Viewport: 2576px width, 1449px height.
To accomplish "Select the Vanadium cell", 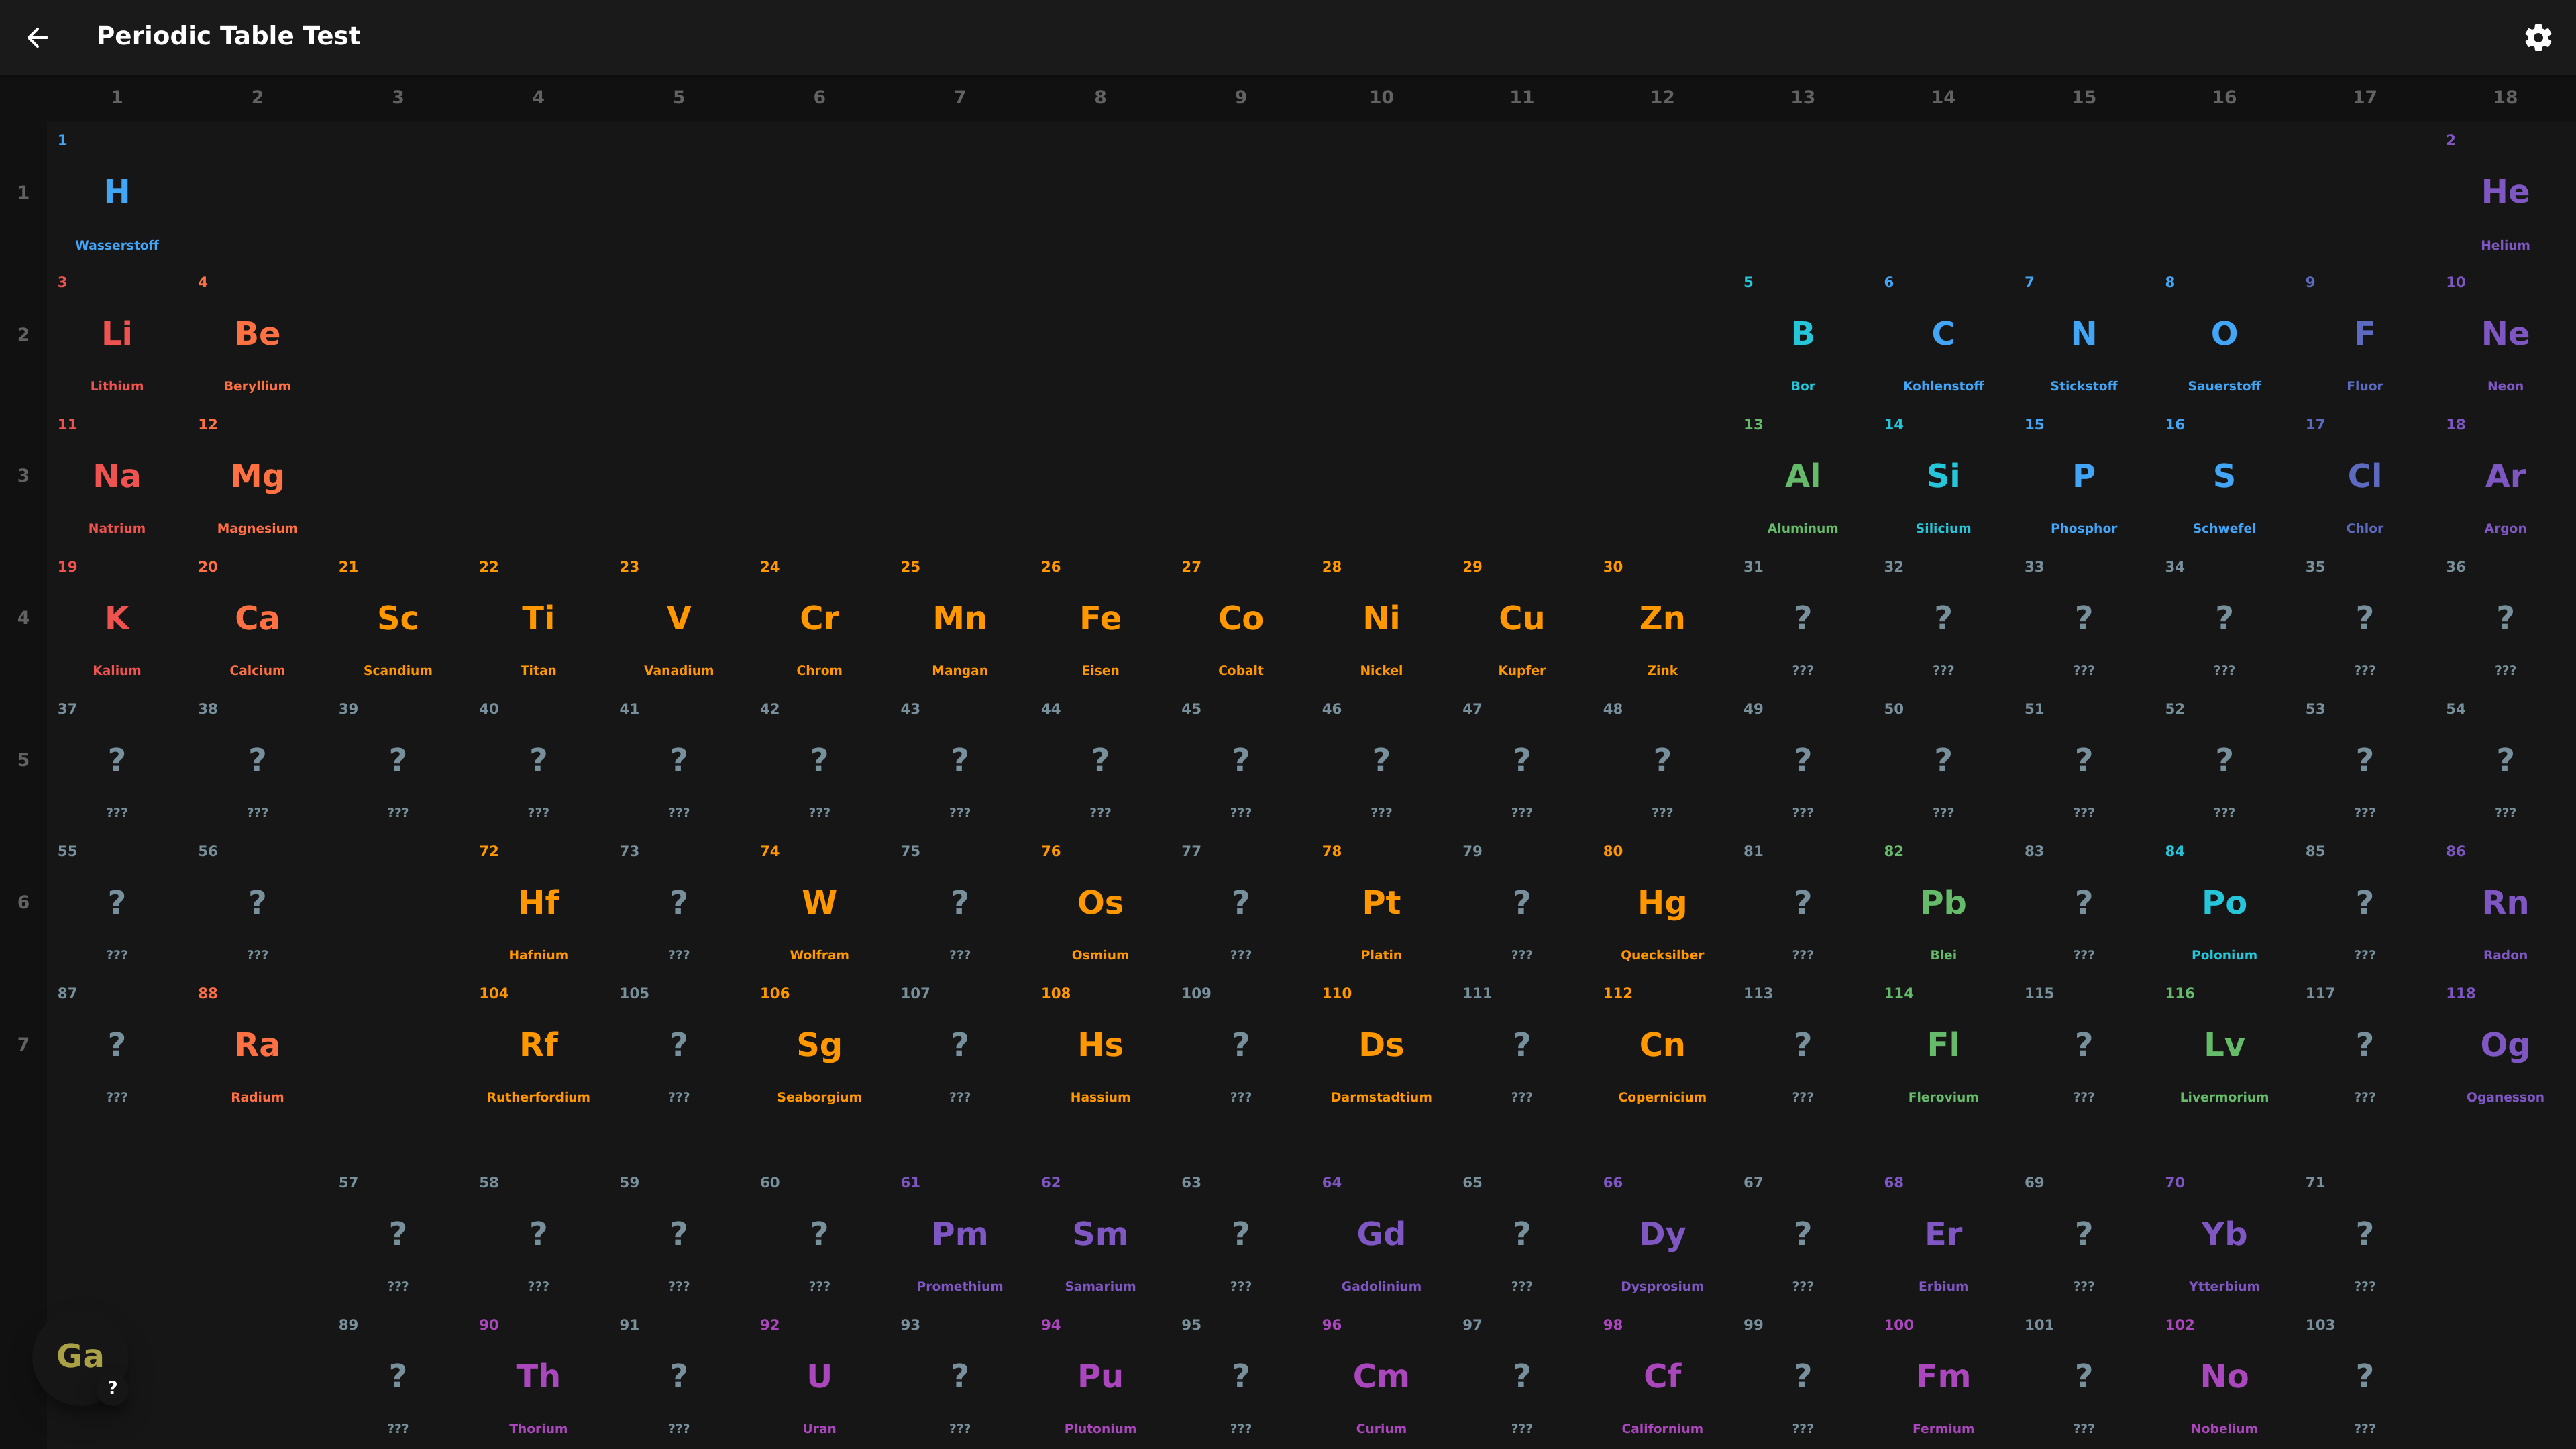I will (x=679, y=619).
